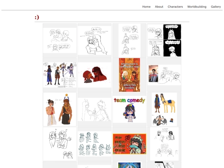This screenshot has width=224, height=168.
Task: Open the first sketch comic with speech bubbles
Action: [60, 40]
